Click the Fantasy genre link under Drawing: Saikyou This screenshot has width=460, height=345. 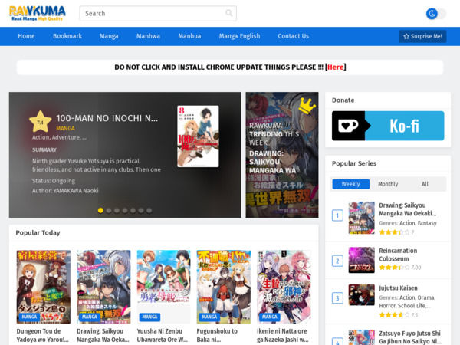click(x=427, y=223)
